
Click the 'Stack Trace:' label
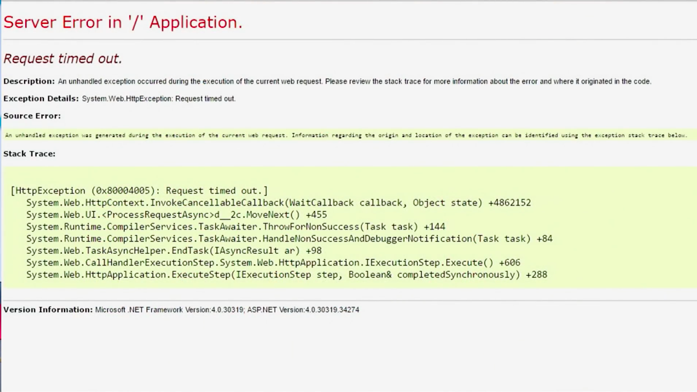point(29,154)
